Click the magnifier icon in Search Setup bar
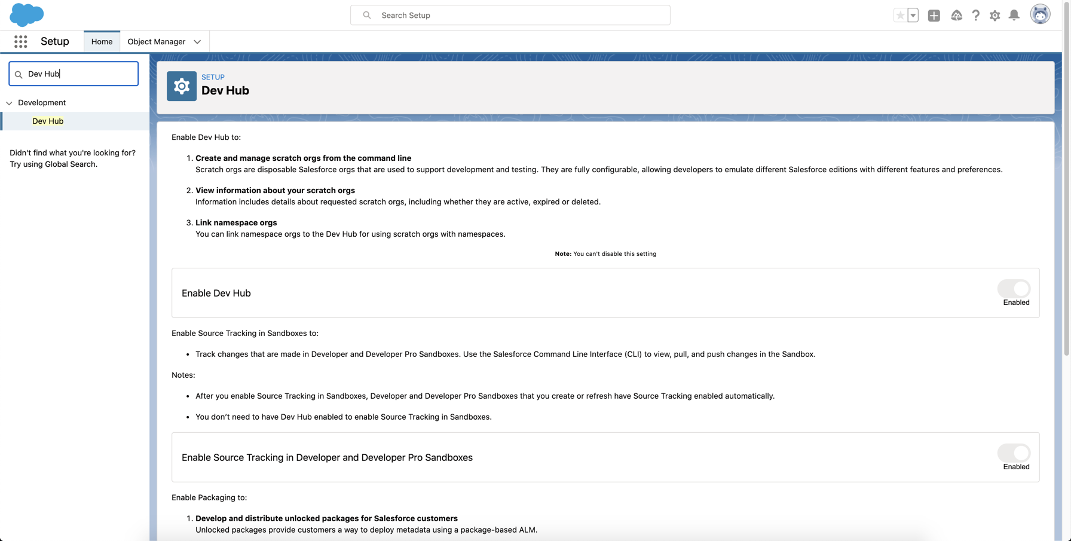The image size is (1071, 541). [367, 15]
